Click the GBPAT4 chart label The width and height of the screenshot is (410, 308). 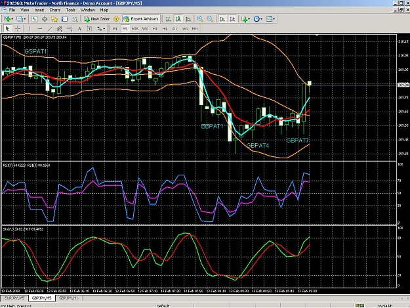[x=258, y=146]
